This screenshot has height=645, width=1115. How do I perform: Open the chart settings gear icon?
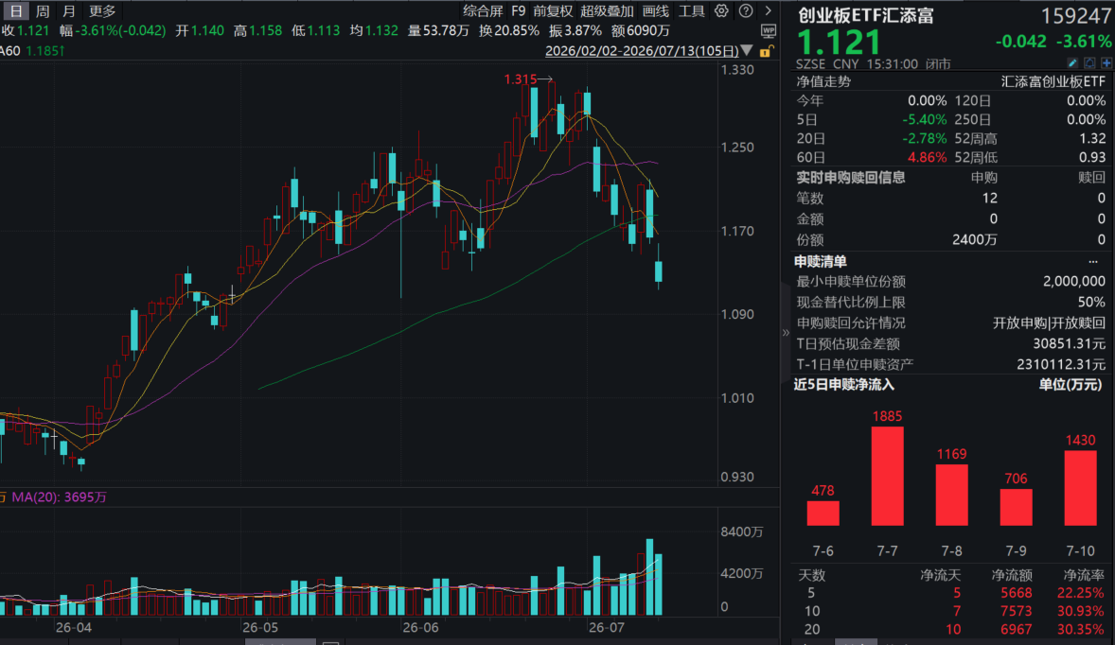[721, 10]
